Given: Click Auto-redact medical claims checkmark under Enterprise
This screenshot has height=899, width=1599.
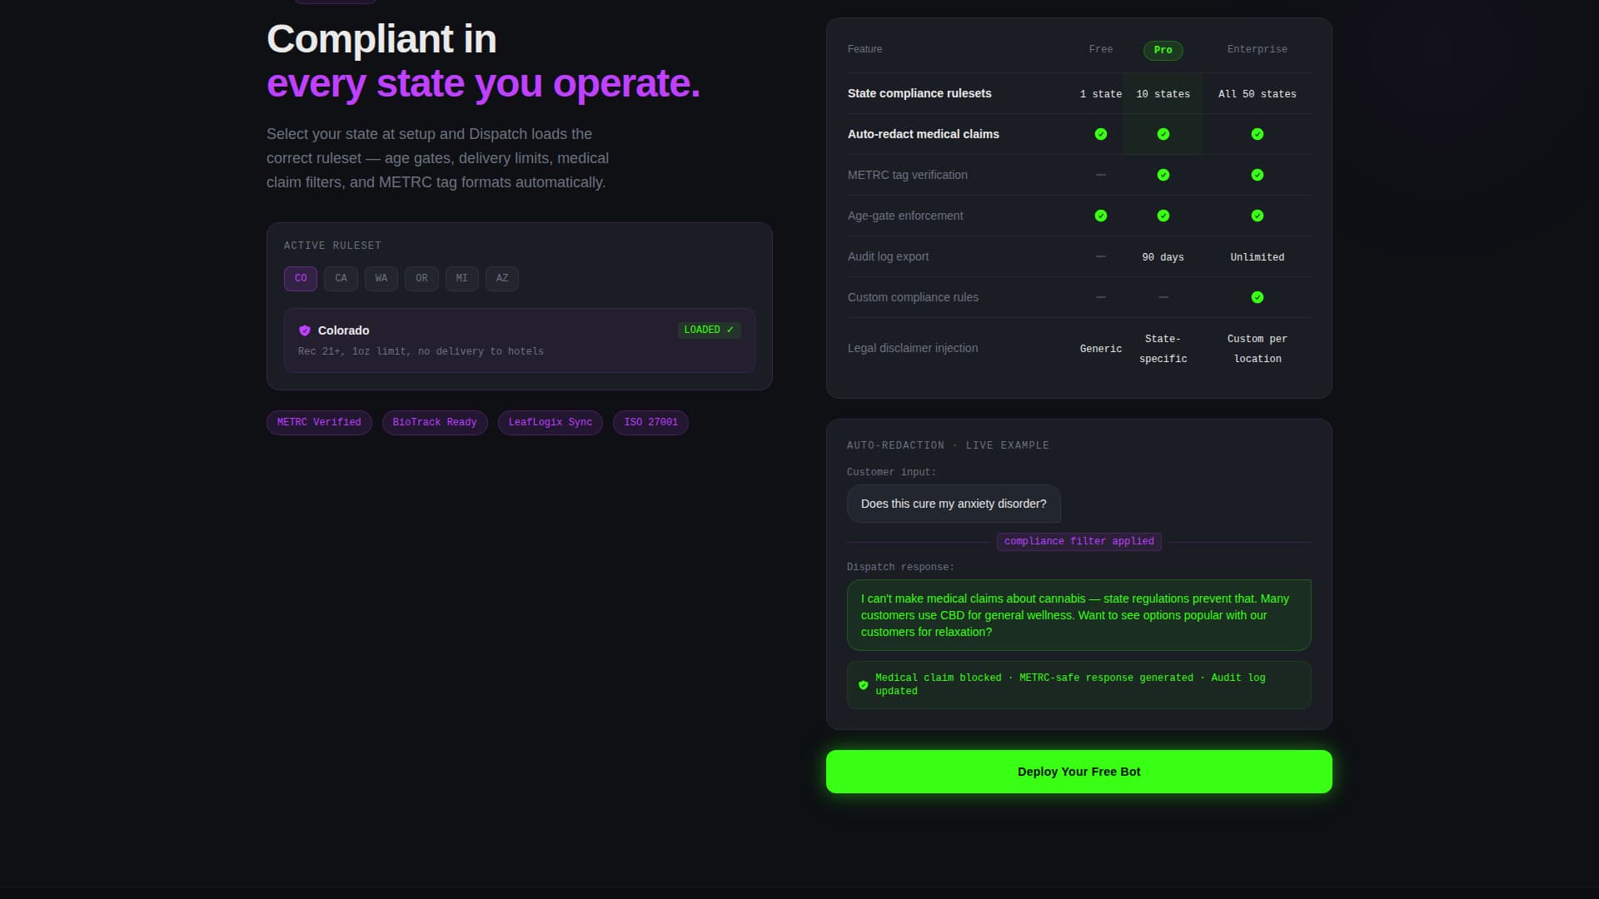Looking at the screenshot, I should click(x=1258, y=134).
